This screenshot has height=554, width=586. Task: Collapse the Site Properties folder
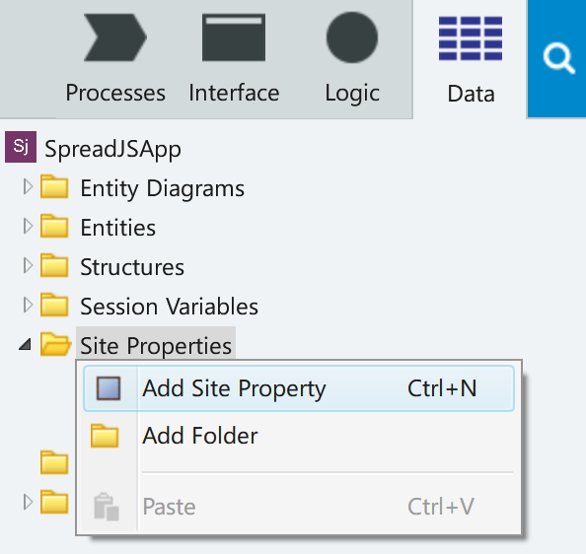[25, 345]
